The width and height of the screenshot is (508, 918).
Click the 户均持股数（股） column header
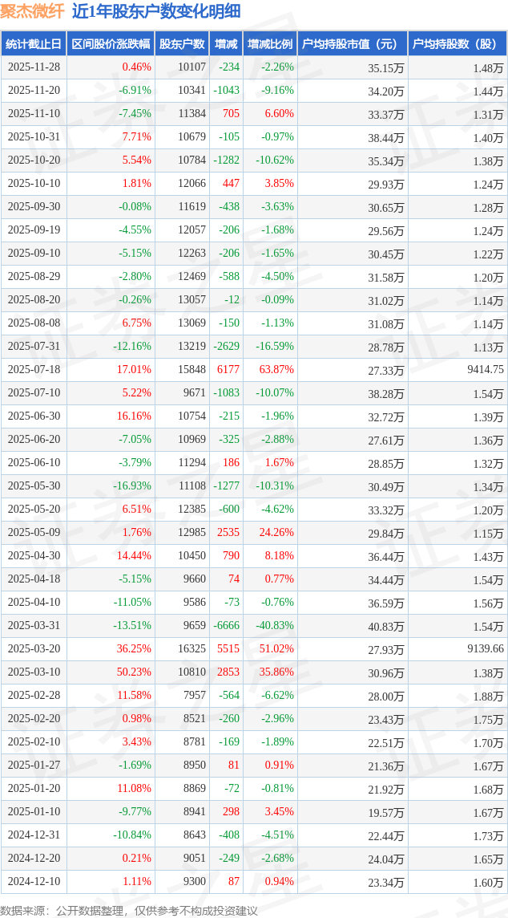click(457, 44)
